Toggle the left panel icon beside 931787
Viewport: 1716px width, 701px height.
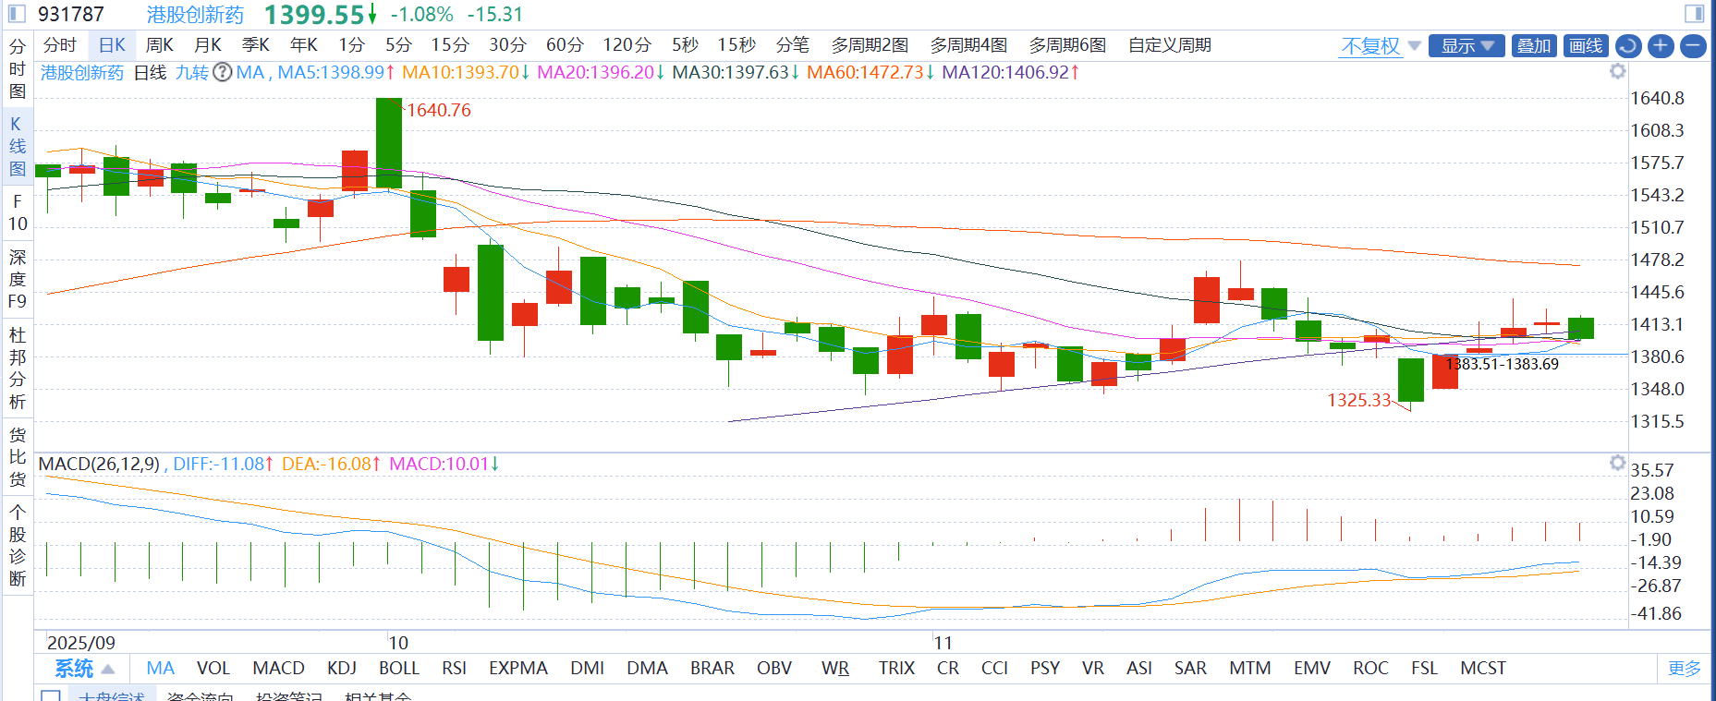pos(17,14)
